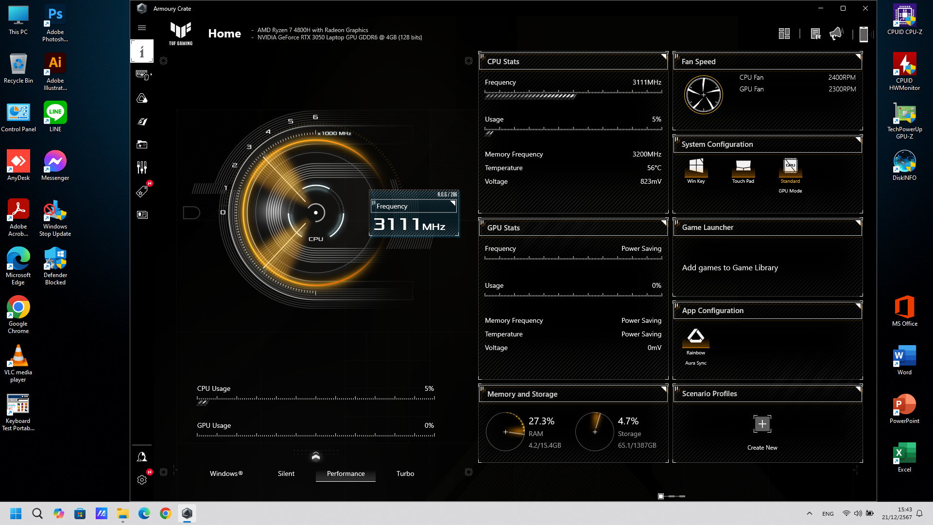The width and height of the screenshot is (933, 525).
Task: Open the list report icon in header
Action: pos(815,34)
